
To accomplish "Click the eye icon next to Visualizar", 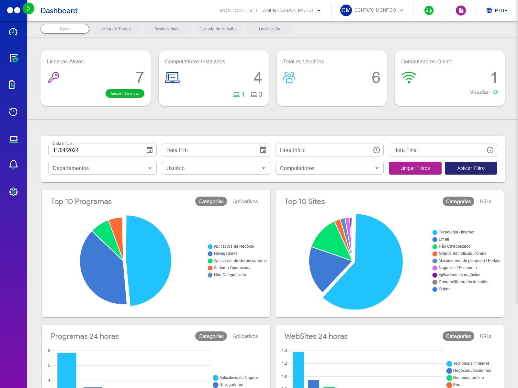I will (x=496, y=92).
